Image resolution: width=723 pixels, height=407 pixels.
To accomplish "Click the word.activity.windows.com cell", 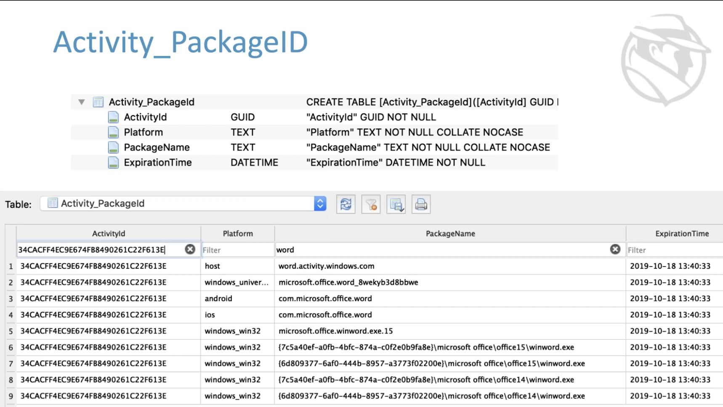I will pyautogui.click(x=326, y=266).
